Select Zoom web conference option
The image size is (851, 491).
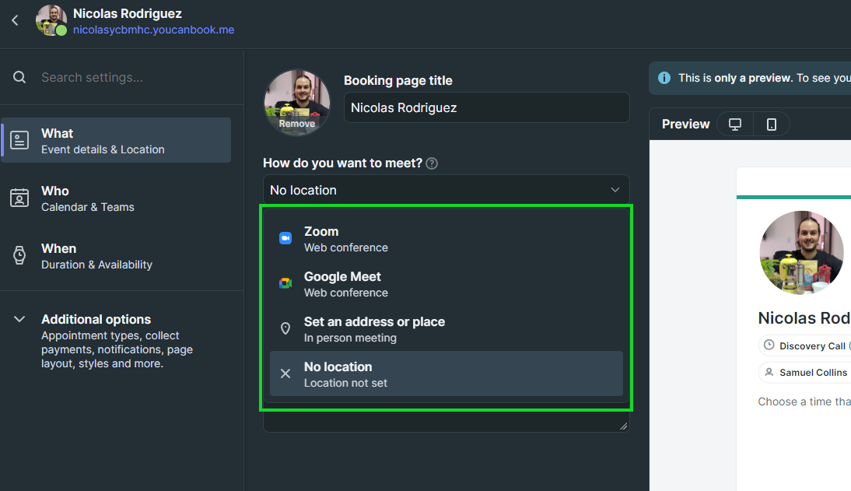446,239
